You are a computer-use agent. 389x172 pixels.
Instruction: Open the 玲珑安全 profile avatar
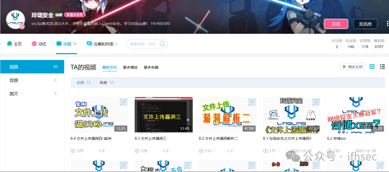pyautogui.click(x=15, y=19)
